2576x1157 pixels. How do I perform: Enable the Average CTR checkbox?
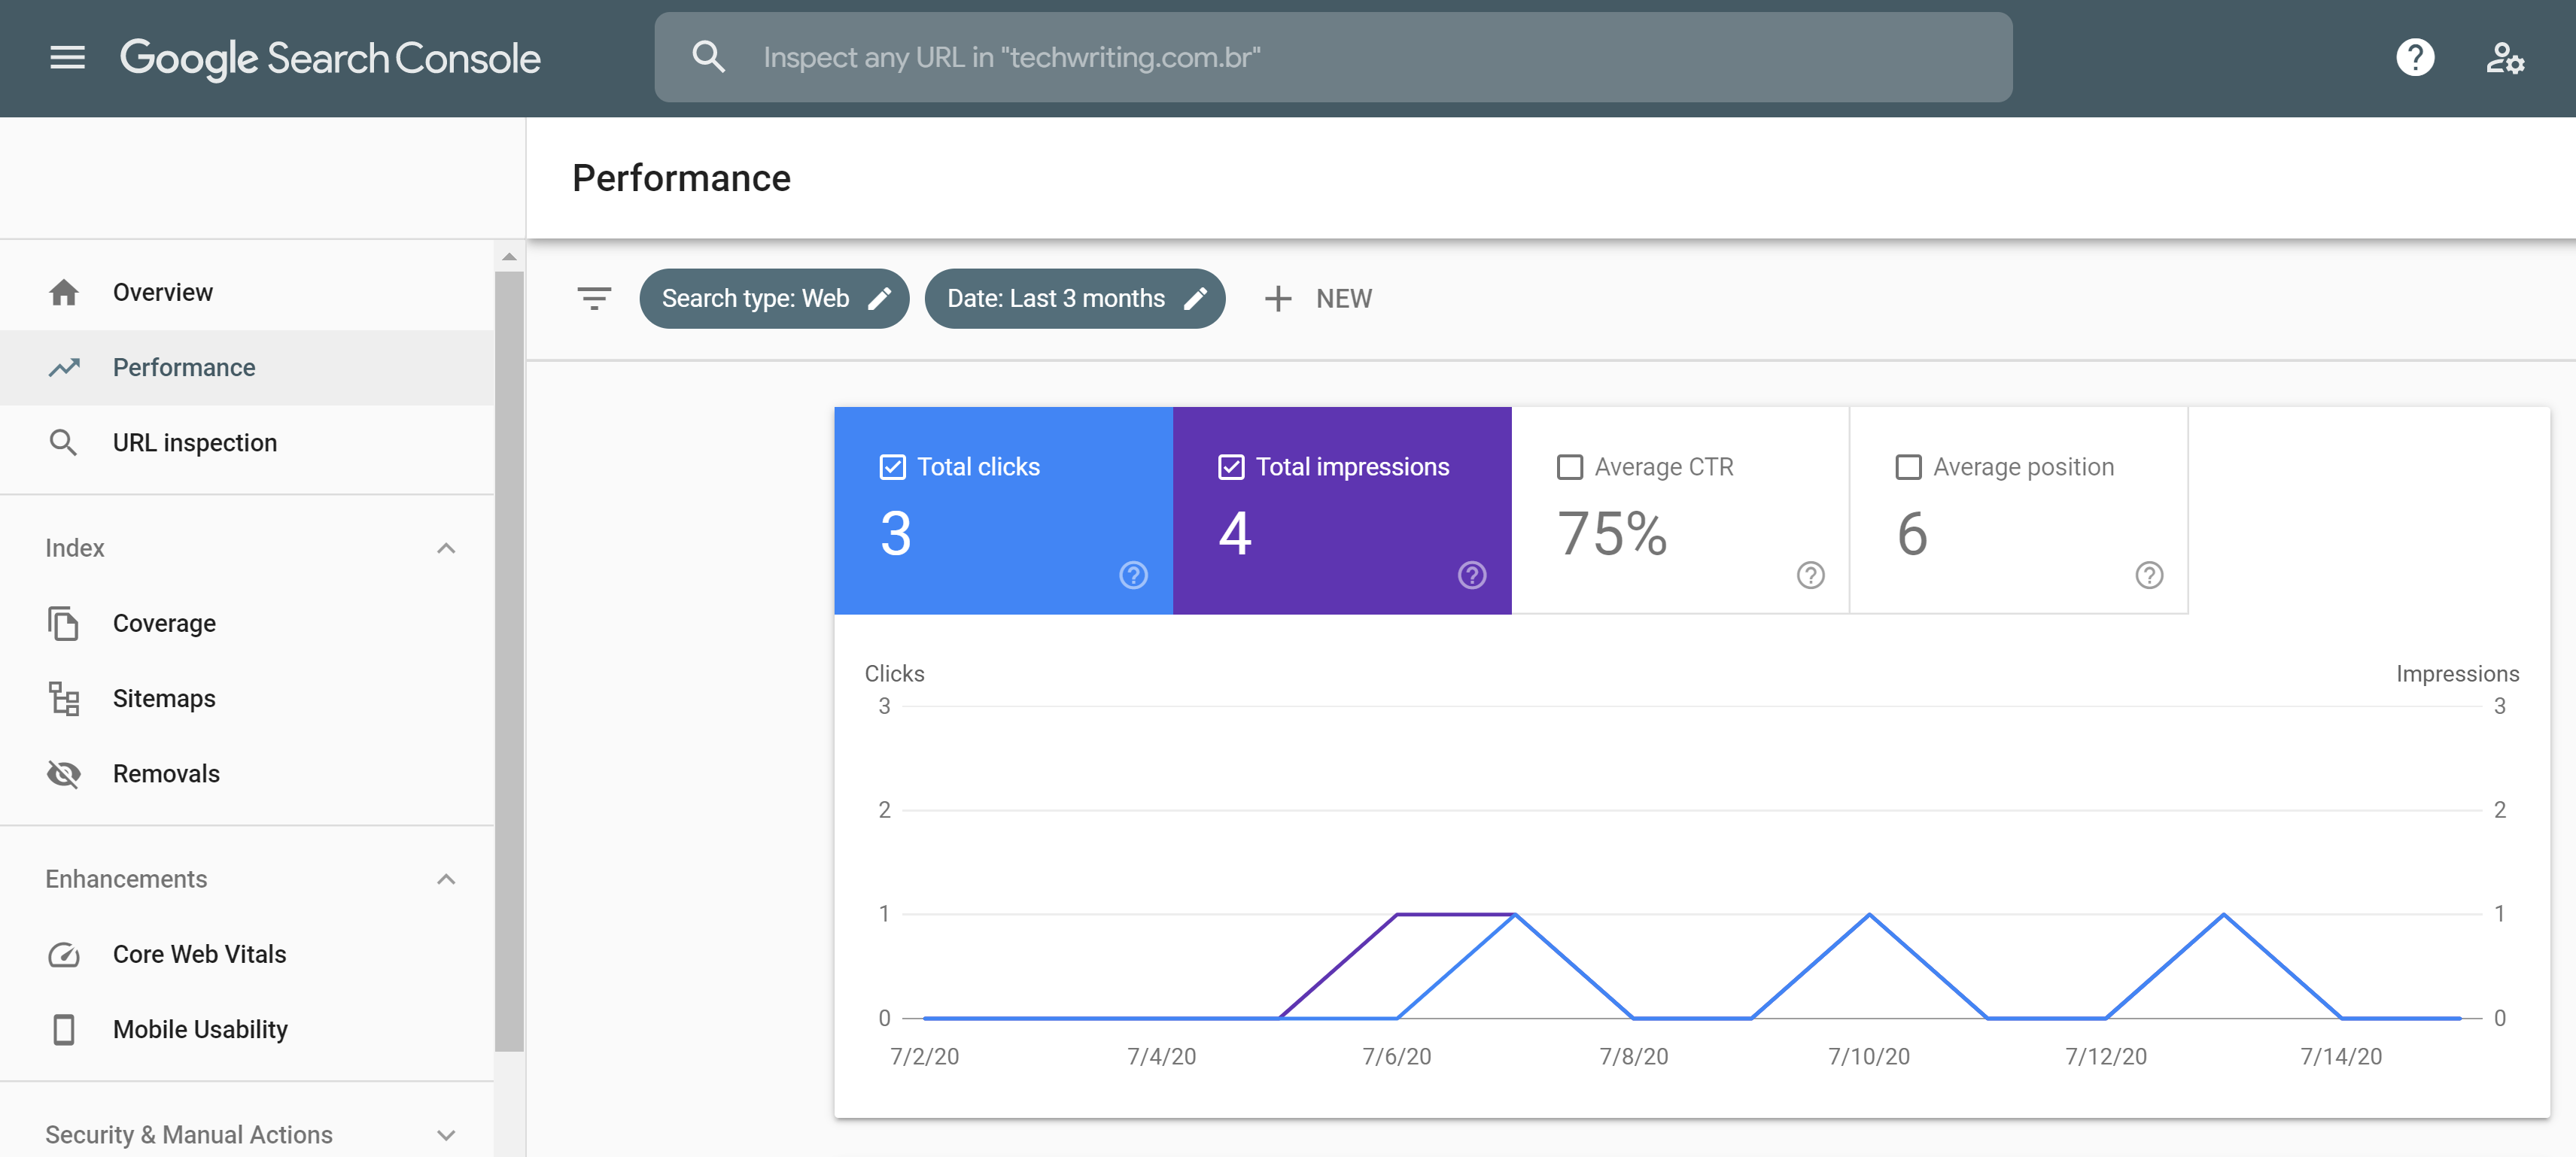tap(1570, 467)
